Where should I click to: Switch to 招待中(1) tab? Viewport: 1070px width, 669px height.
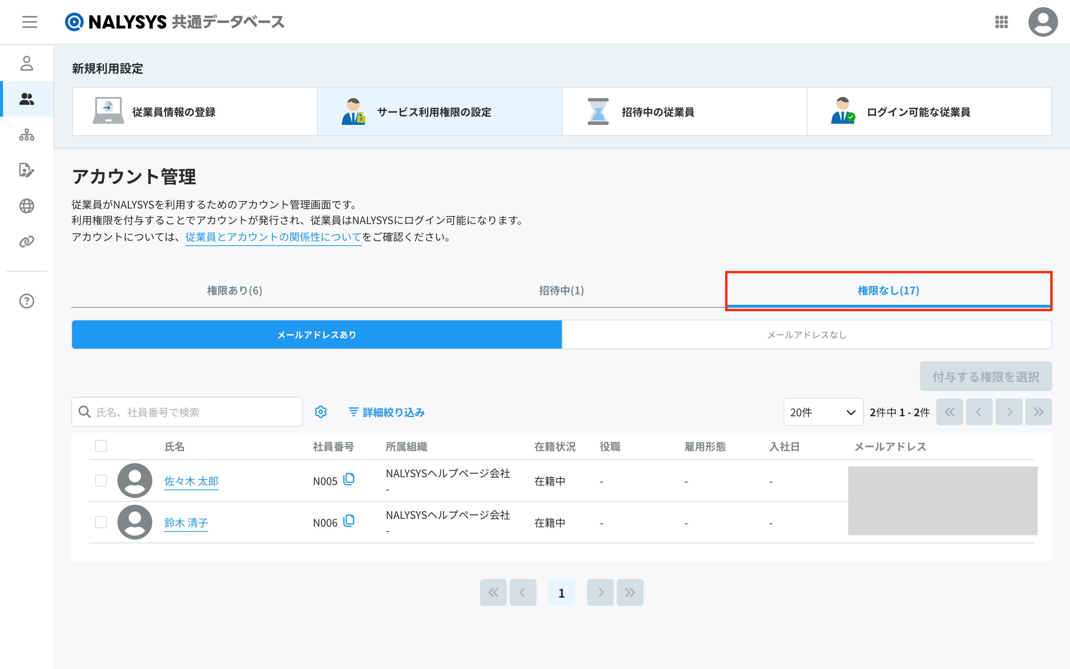[561, 290]
